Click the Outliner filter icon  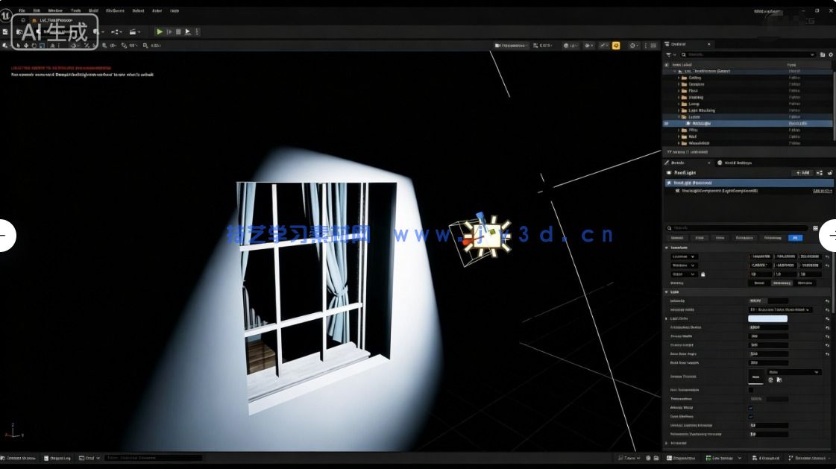pyautogui.click(x=669, y=54)
